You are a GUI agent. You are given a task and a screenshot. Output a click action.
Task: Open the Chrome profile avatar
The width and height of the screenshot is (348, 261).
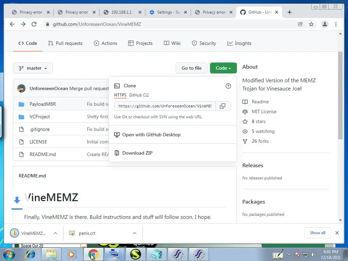pyautogui.click(x=325, y=24)
